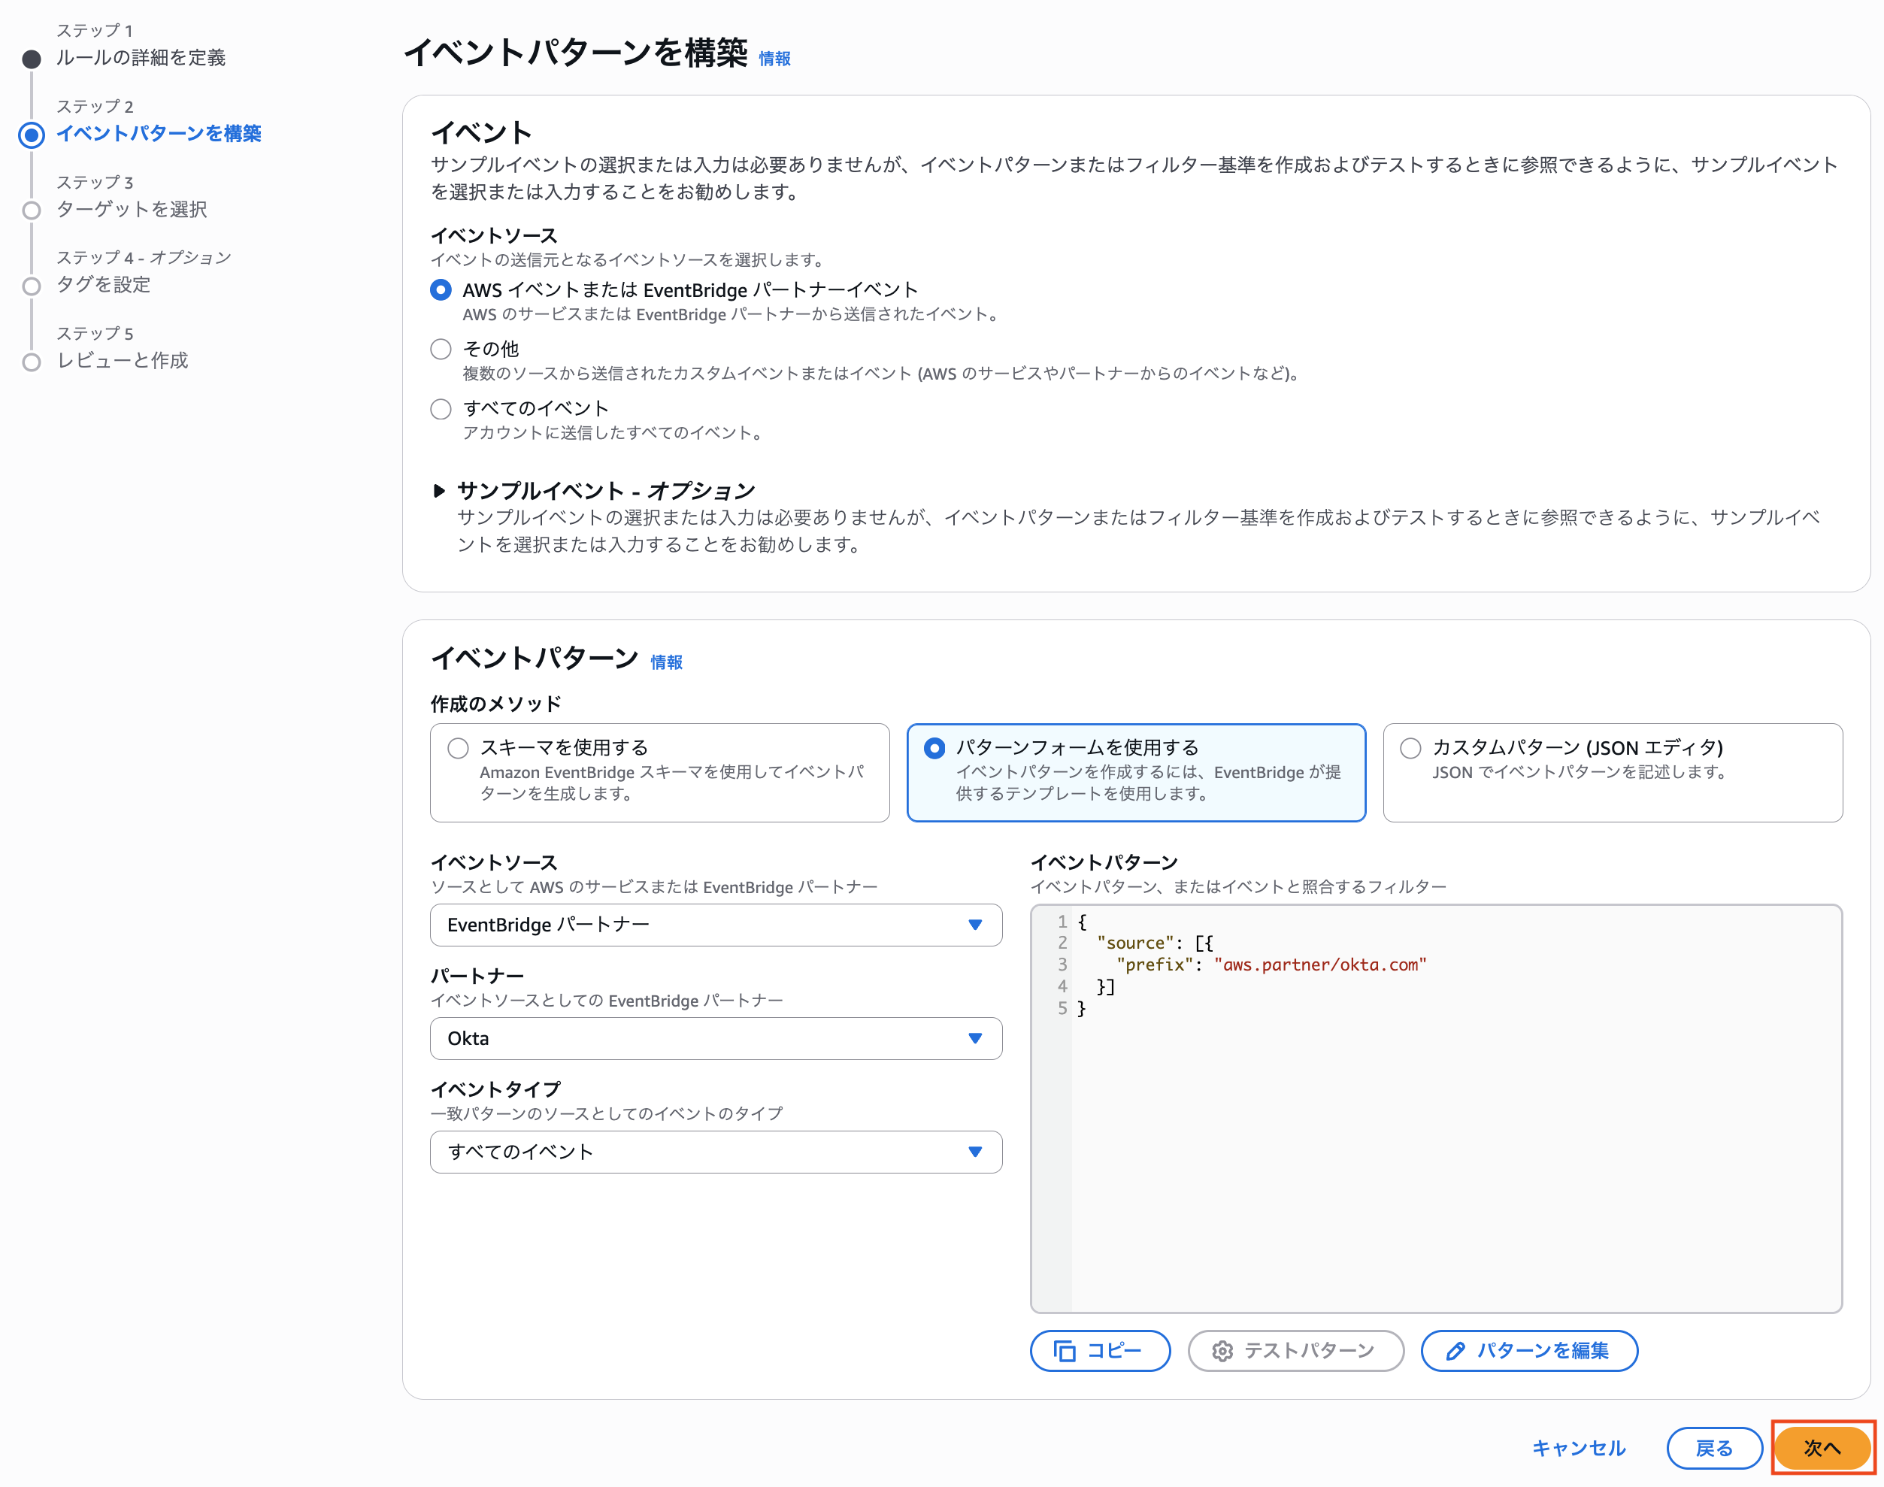Select the その他 event source radio button
The height and width of the screenshot is (1487, 1884).
[x=440, y=348]
